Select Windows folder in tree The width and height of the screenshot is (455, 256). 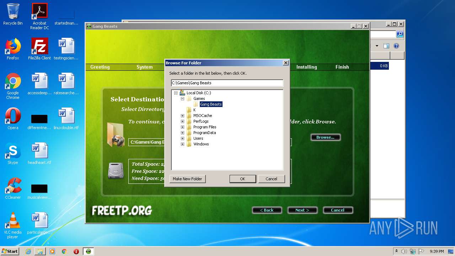[x=201, y=144]
